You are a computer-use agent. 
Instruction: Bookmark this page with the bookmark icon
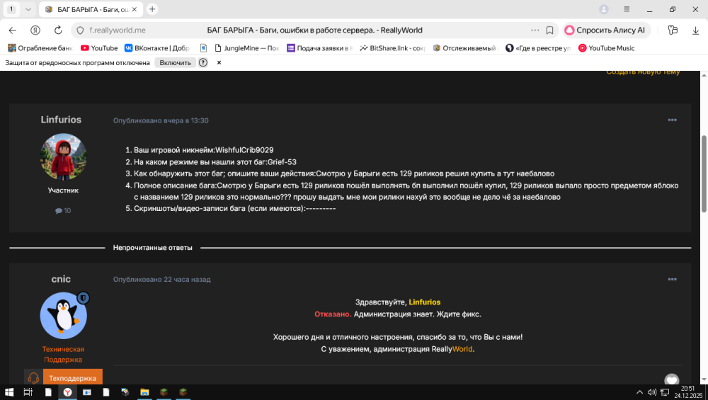549,30
